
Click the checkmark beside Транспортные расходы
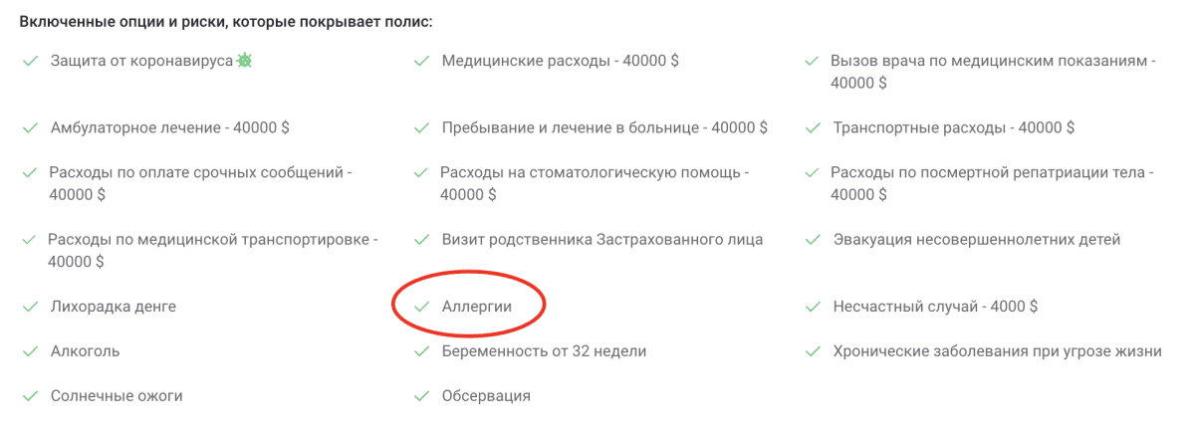click(x=813, y=128)
